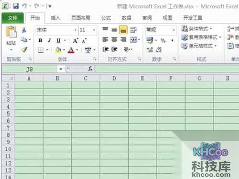Click Decrease Decimal icon
Image resolution: width=239 pixels, height=179 pixels.
point(159,50)
